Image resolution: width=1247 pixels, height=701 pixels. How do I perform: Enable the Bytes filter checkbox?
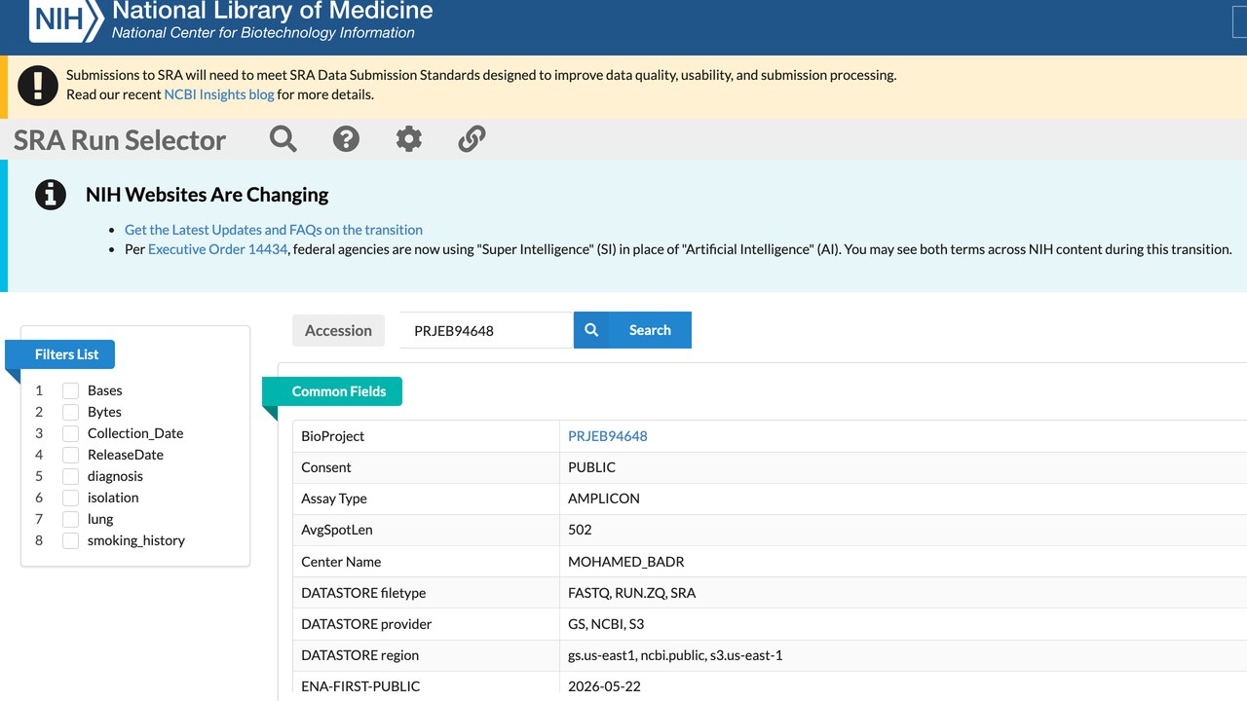70,412
